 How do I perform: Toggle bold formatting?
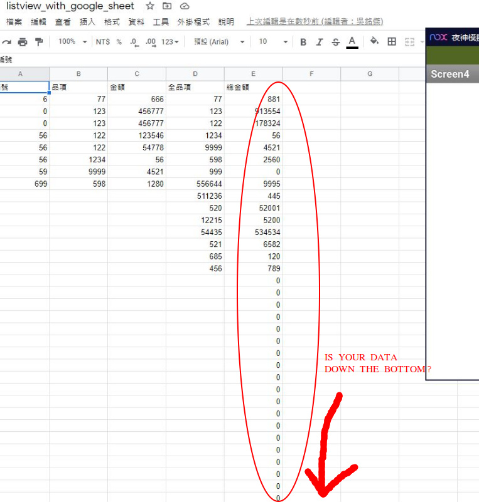303,42
